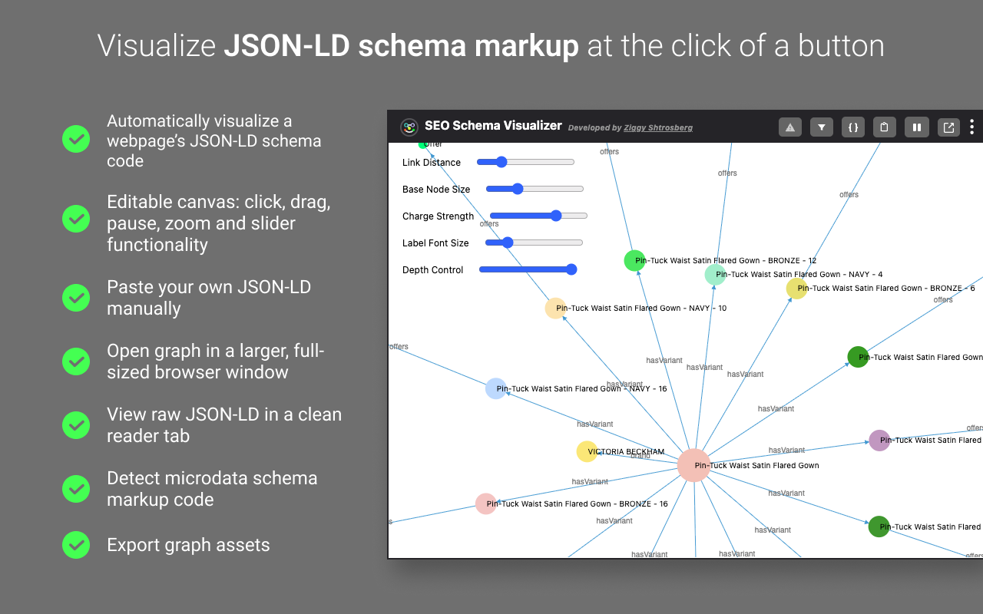View raw JSON-LD via curly braces icon

click(854, 127)
